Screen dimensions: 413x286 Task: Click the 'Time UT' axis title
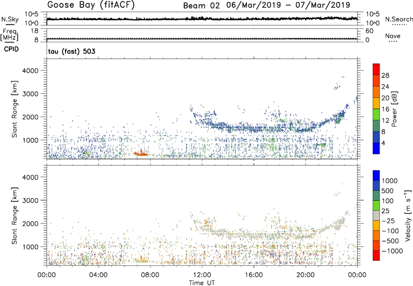tap(202, 283)
